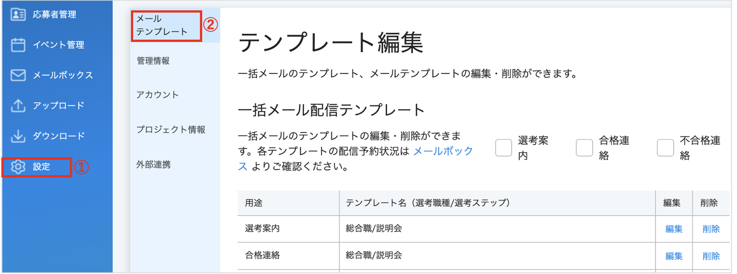Enable the 不合格連絡 checkbox
This screenshot has height=274, width=737.
tap(665, 147)
